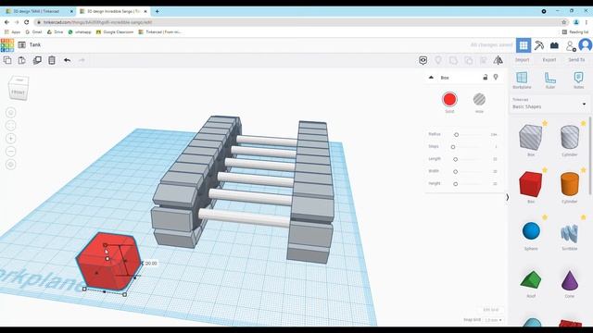Screen dimensions: 593x333
Task: Toggle the lock on the Box inspector
Action: (x=486, y=78)
